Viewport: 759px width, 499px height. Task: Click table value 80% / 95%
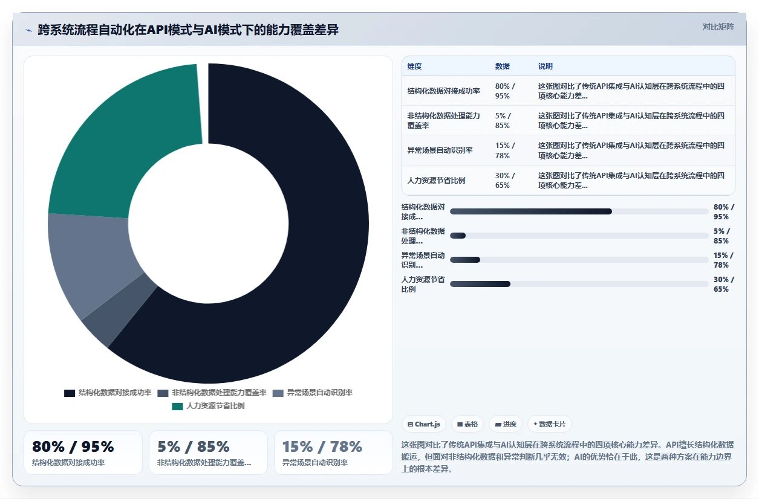(x=505, y=91)
